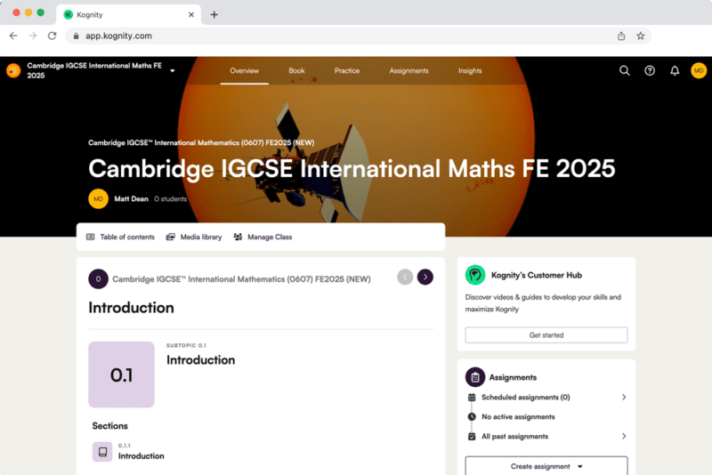Click the Get started button

(546, 334)
